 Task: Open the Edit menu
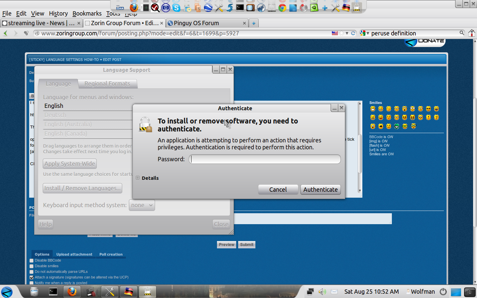[21, 14]
